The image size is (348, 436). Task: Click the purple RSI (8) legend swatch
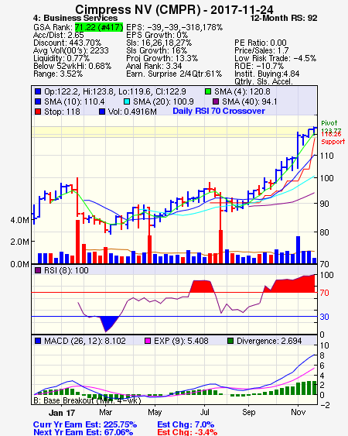point(38,270)
